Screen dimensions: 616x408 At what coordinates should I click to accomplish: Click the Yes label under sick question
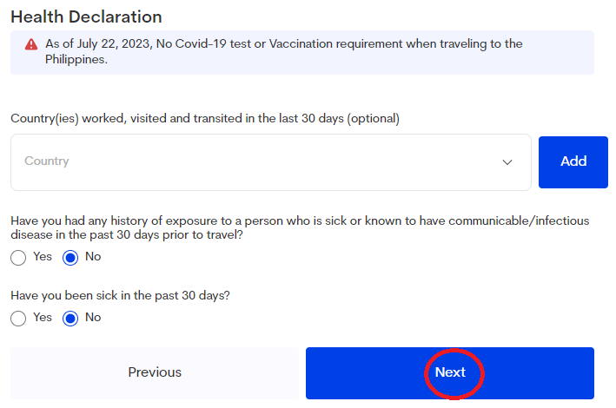[43, 318]
